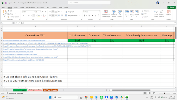The width and height of the screenshot is (177, 100).
Task: Open Conditional Formatting menu
Action: tap(106, 14)
